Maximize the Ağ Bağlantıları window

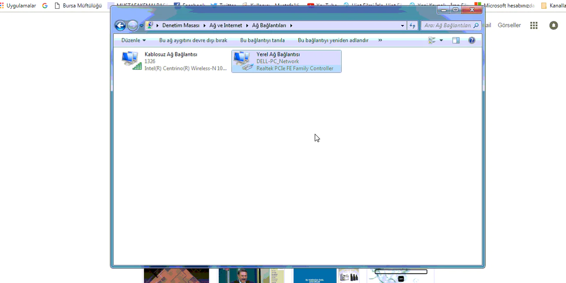click(x=455, y=9)
